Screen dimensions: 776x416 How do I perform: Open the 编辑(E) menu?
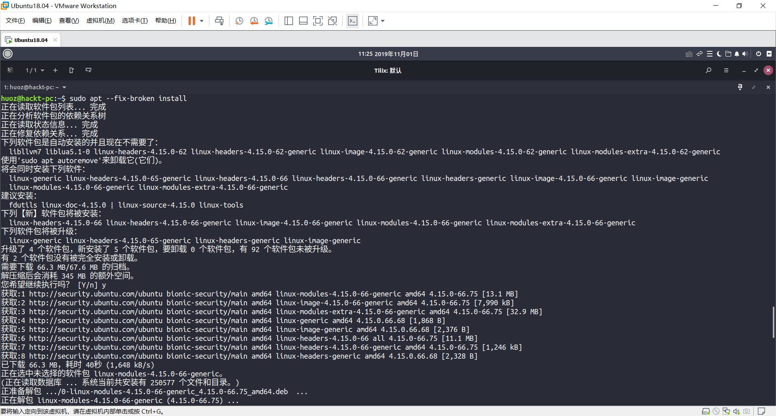tap(42, 21)
